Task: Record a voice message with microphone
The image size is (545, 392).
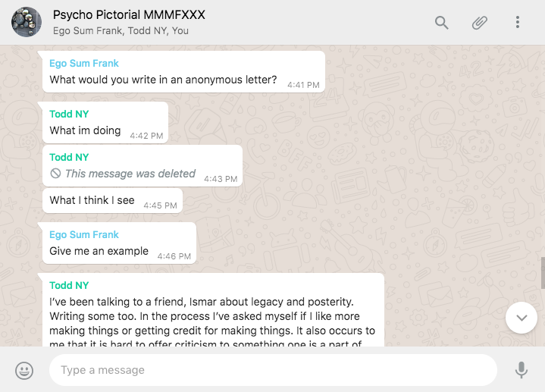Action: [522, 370]
